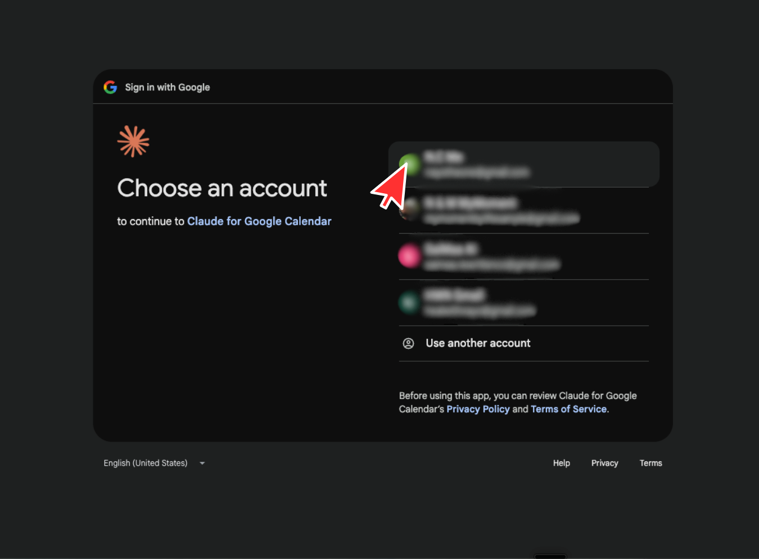Click the Terms footer link
Screen dimensions: 759x559
[x=651, y=463]
